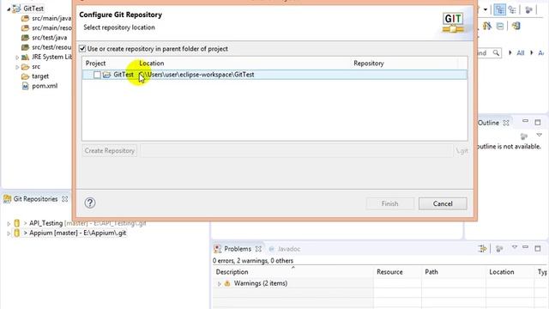Select the GitTest workspace location path
Image resolution: width=549 pixels, height=309 pixels.
[196, 75]
